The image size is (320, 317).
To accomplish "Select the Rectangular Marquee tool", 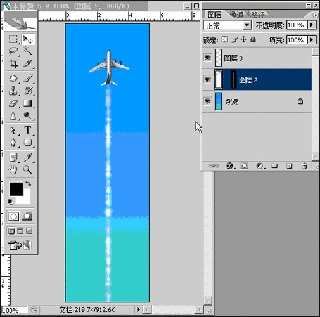I will tap(13, 39).
